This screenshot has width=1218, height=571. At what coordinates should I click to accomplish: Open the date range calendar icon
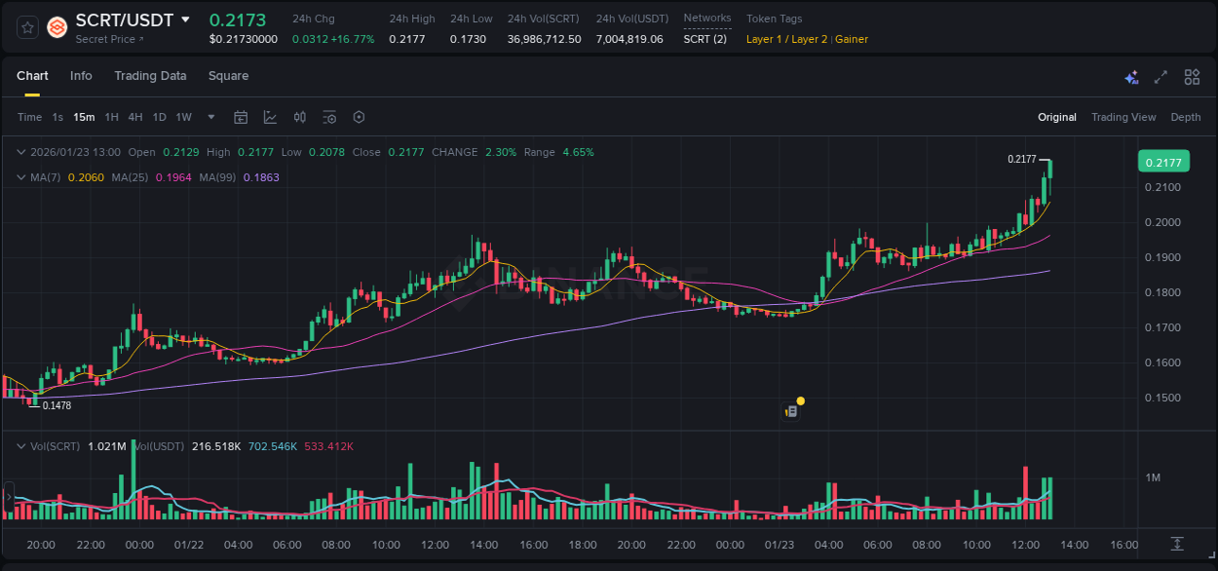coord(241,116)
